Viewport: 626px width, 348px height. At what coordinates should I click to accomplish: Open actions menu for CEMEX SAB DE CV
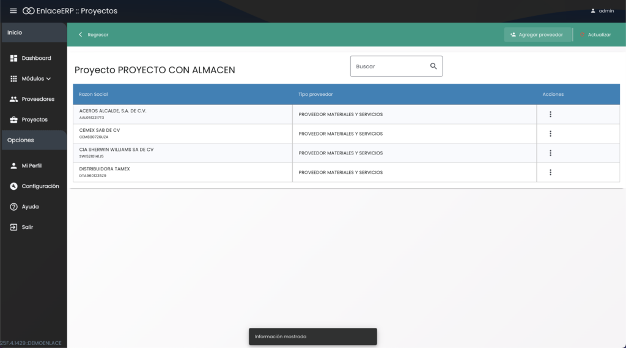tap(550, 134)
